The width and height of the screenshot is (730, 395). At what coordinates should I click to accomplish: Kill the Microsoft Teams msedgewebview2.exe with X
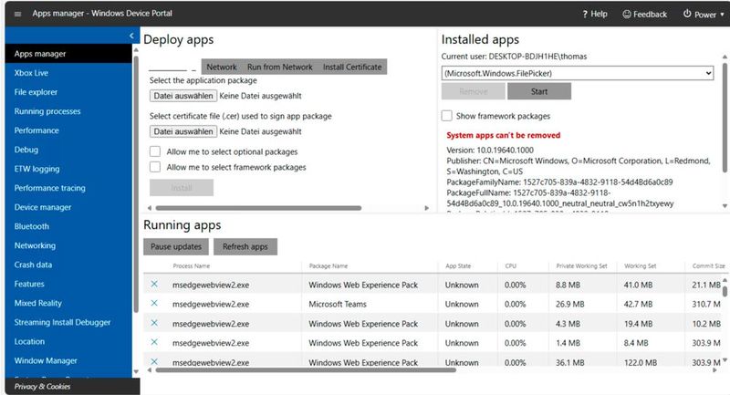click(154, 304)
